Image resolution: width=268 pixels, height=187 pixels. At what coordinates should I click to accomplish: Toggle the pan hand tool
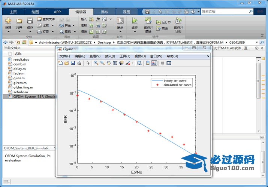109,63
